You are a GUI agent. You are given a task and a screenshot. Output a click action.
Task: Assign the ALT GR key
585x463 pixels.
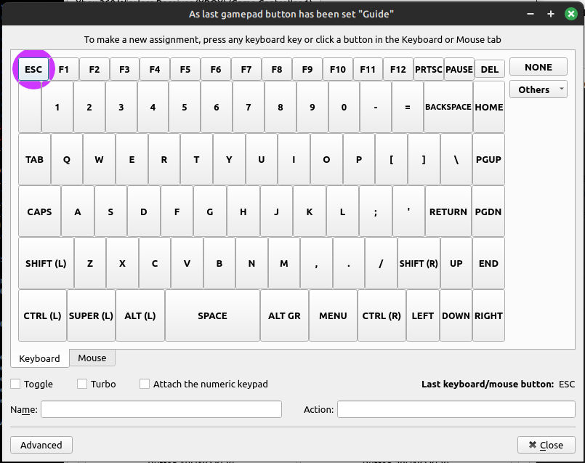tap(284, 315)
